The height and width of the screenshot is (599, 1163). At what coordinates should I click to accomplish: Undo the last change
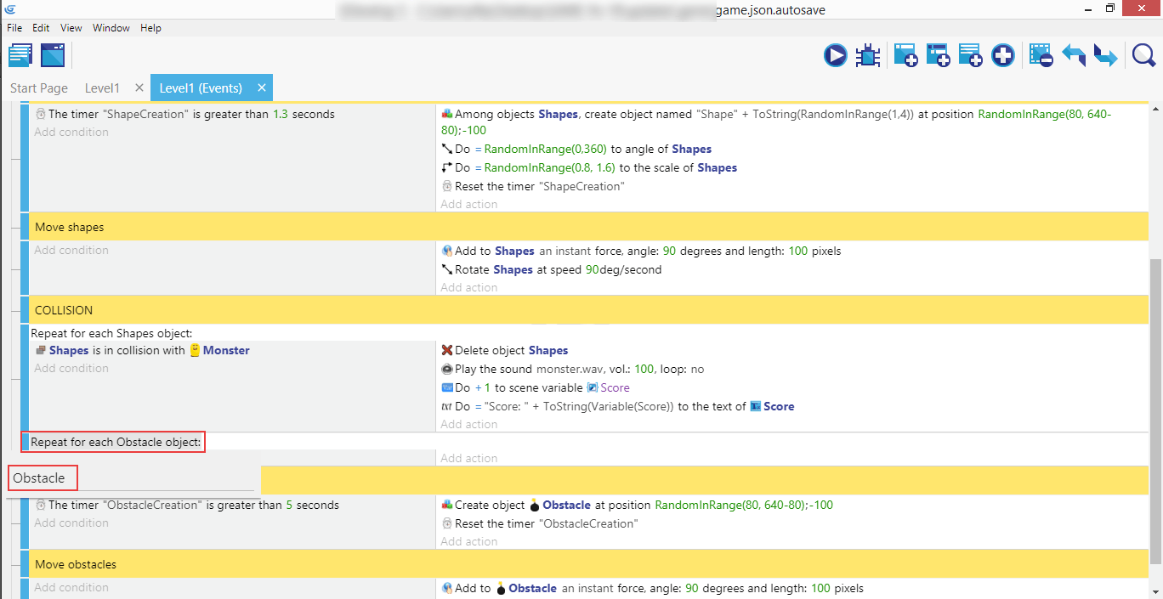click(x=1074, y=56)
